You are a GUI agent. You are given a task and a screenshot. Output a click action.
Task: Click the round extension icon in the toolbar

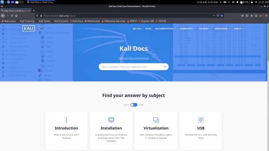click(x=256, y=16)
